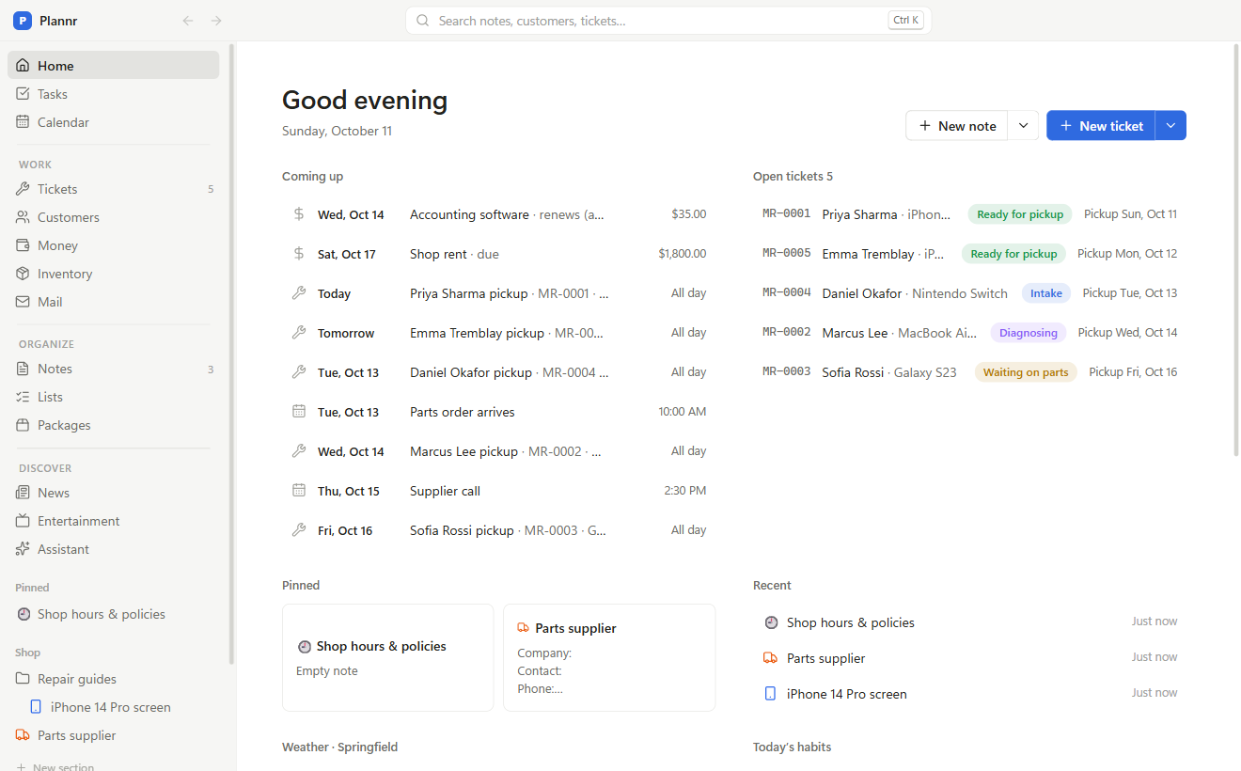Click the calendar icon of Supplier call row

point(299,491)
